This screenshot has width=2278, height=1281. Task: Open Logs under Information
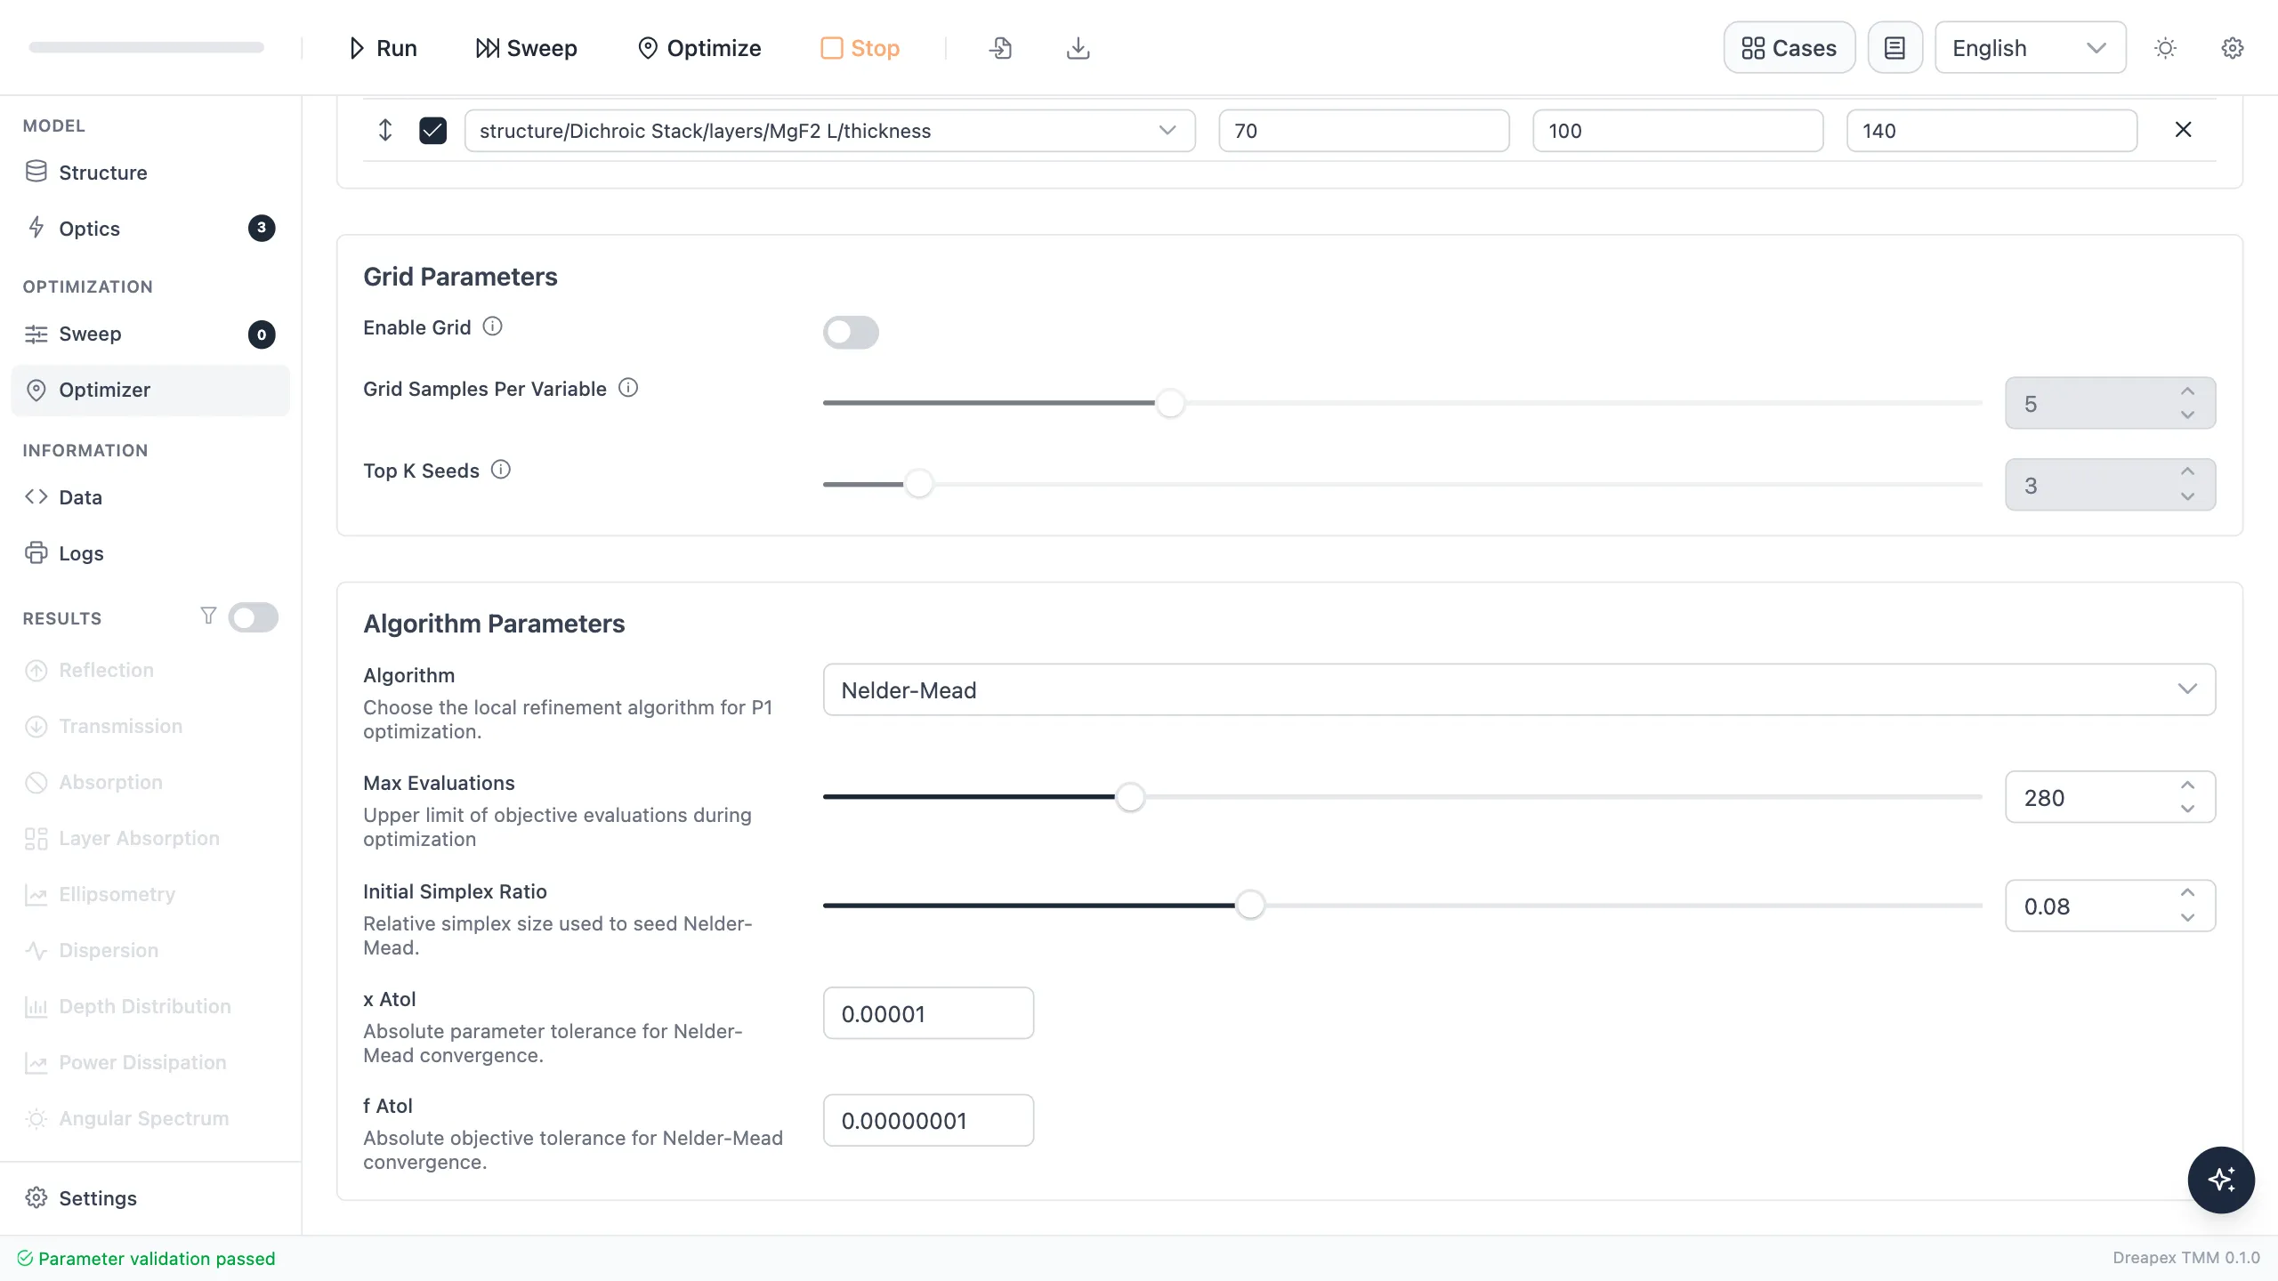point(150,553)
